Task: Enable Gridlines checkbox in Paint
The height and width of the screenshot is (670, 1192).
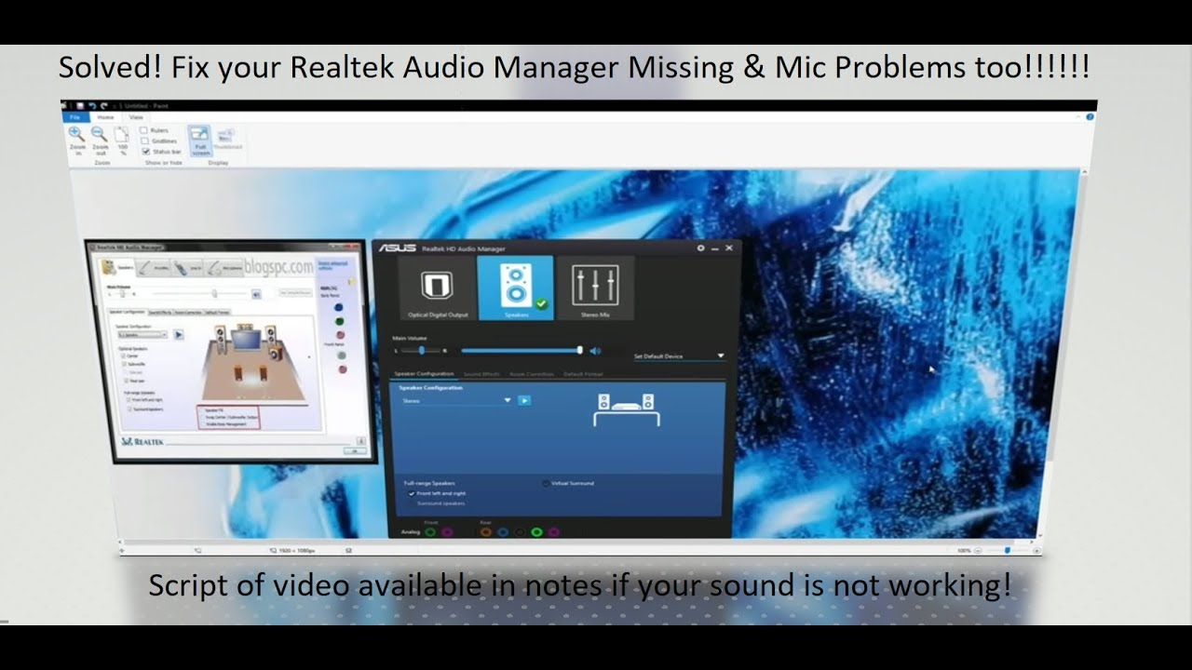Action: 144,141
